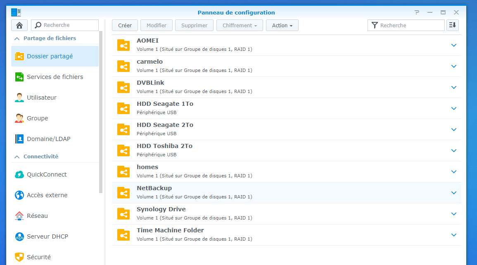Open the Chiffrement dropdown menu
Viewport: 477px width, 265px height.
[240, 25]
